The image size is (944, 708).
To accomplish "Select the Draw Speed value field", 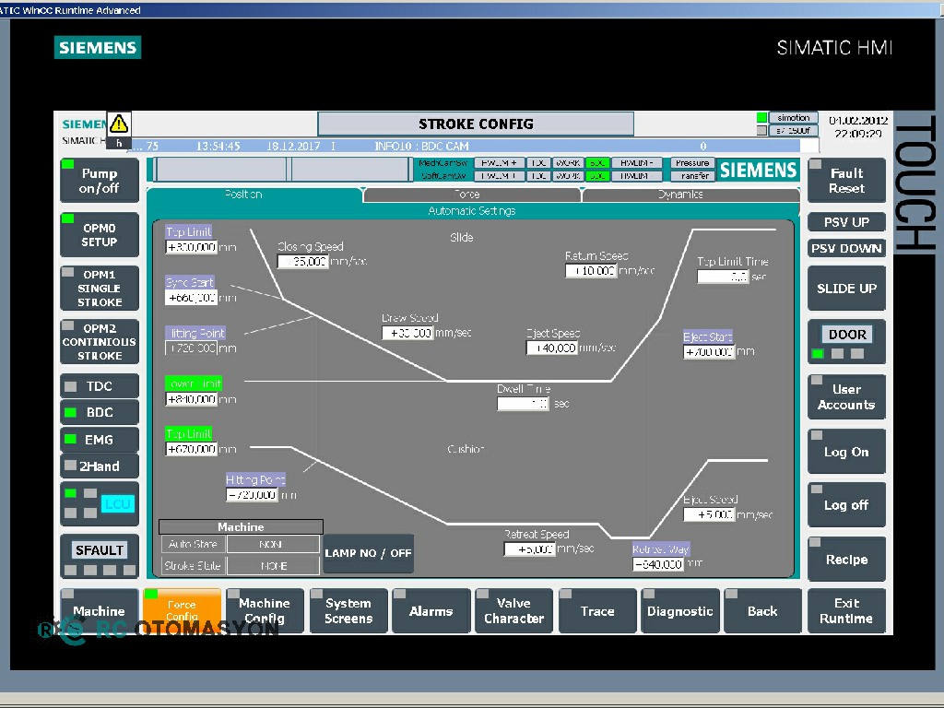I will 407,332.
